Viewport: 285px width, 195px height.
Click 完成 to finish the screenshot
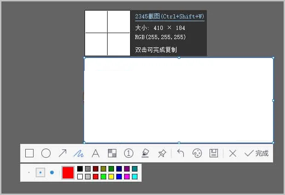pyautogui.click(x=256, y=153)
